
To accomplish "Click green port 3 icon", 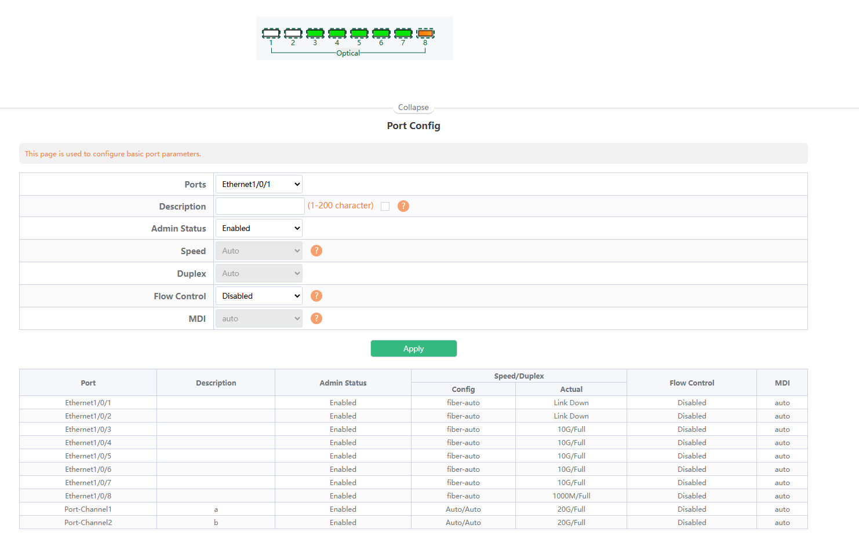I will click(x=315, y=34).
